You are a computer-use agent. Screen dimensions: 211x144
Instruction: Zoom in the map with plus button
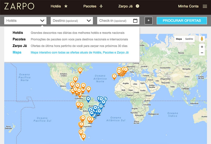pos(202,47)
